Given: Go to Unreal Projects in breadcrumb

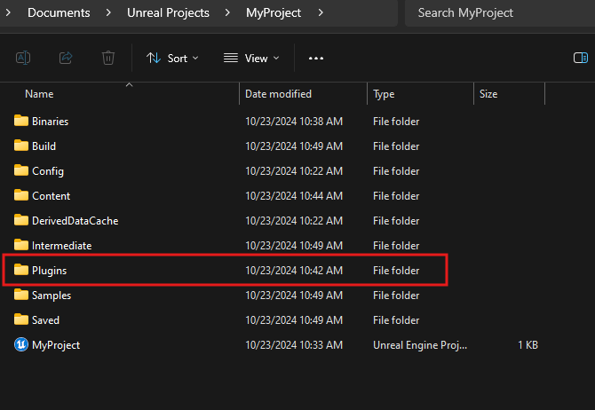Looking at the screenshot, I should [x=168, y=13].
